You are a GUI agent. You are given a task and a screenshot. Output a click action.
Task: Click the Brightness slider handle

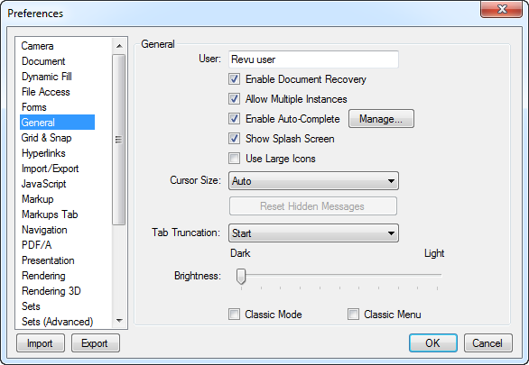click(x=241, y=276)
